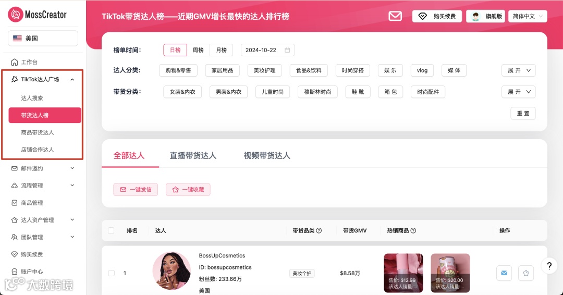Toggle 美妆护理 creator category filter
The image size is (563, 295).
(265, 70)
